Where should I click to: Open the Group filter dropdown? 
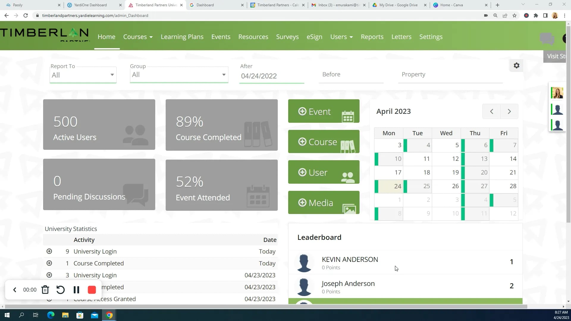[x=224, y=75]
